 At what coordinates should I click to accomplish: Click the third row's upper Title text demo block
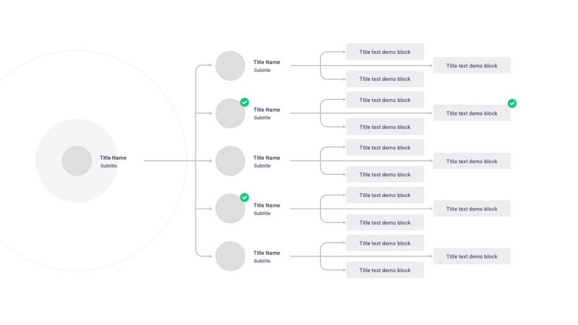tap(385, 148)
